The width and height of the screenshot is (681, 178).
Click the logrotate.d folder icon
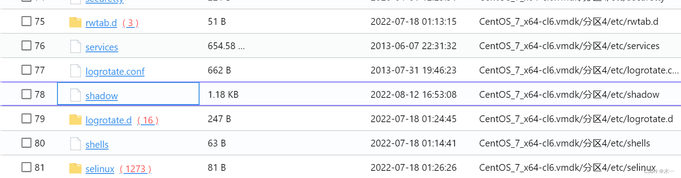[75, 120]
